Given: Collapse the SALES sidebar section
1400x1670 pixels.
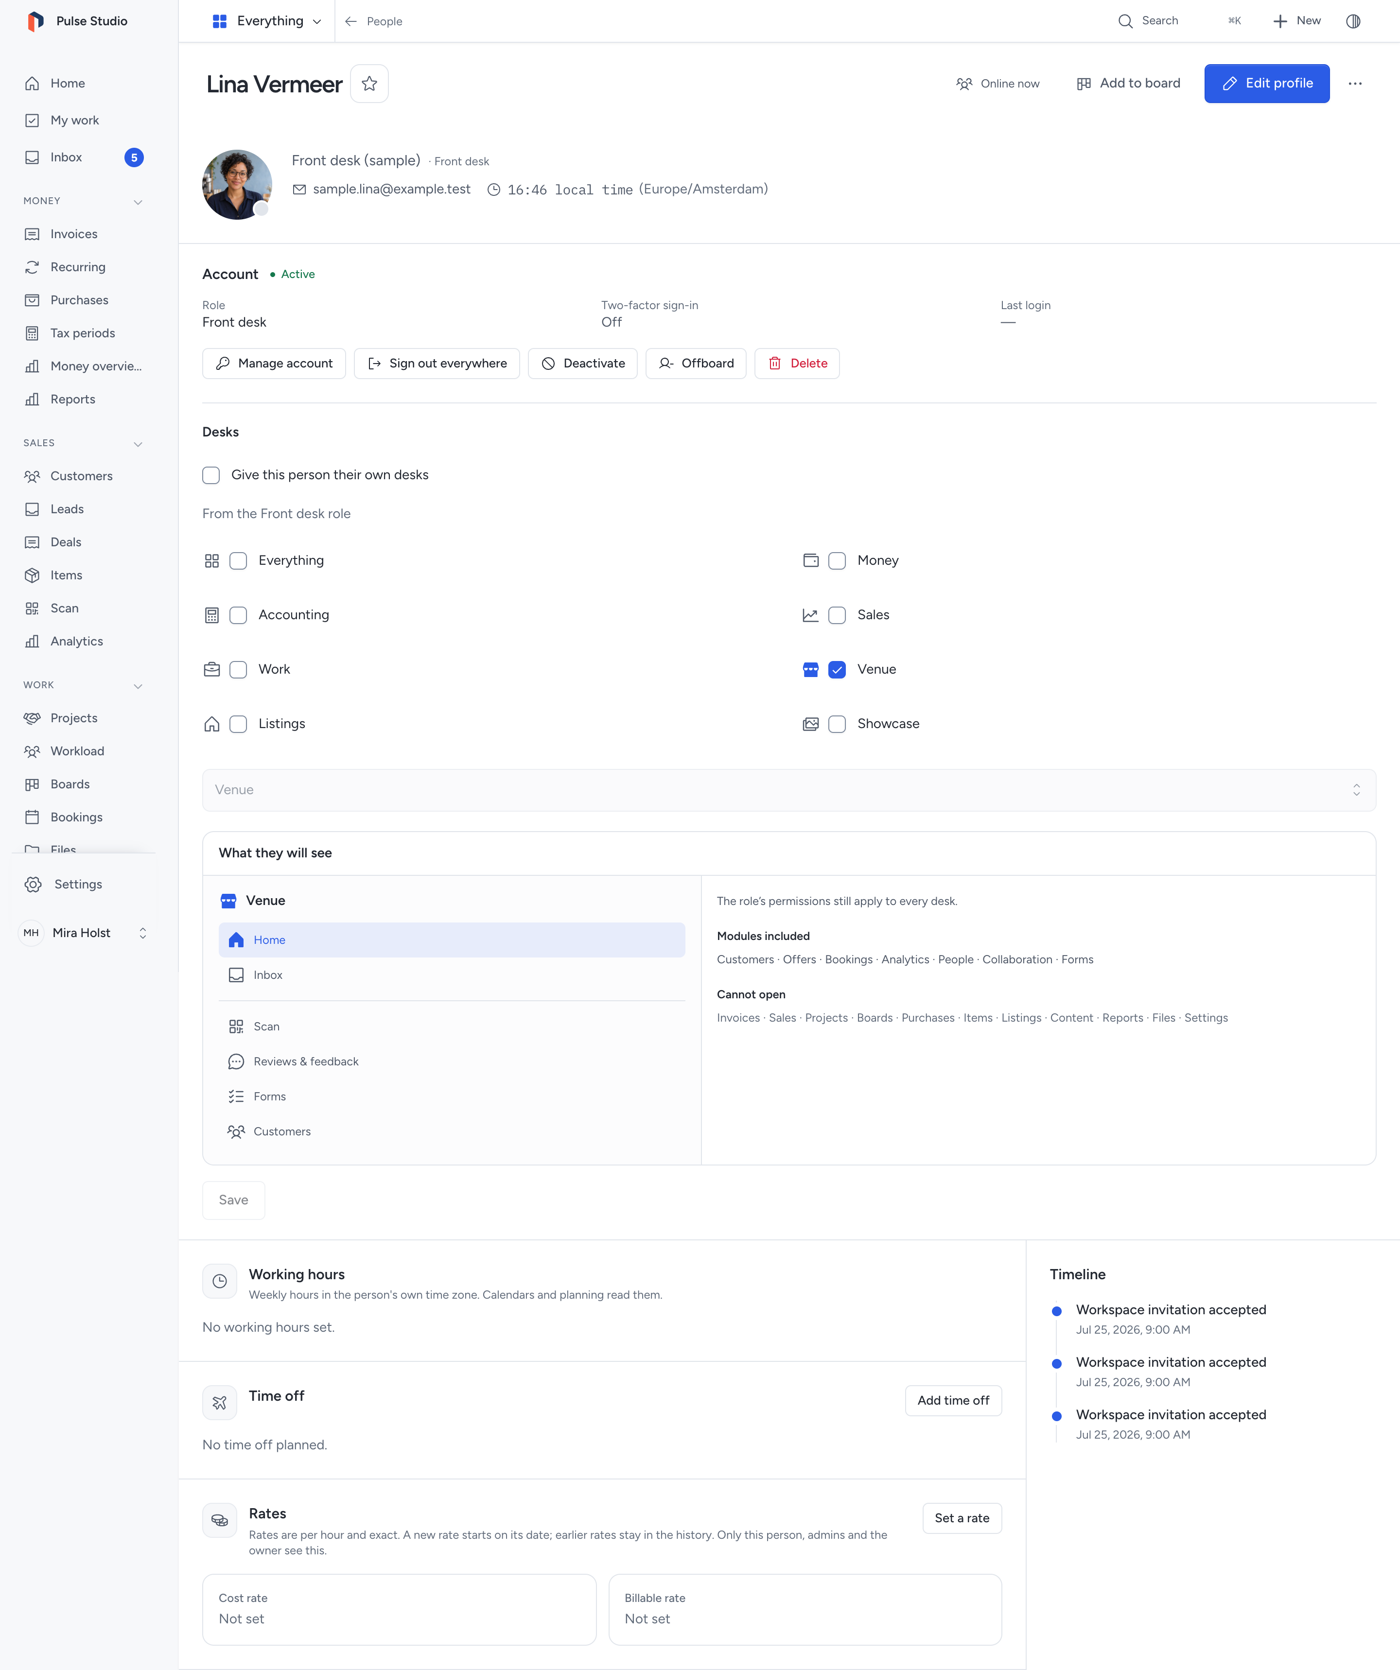Looking at the screenshot, I should [x=138, y=444].
